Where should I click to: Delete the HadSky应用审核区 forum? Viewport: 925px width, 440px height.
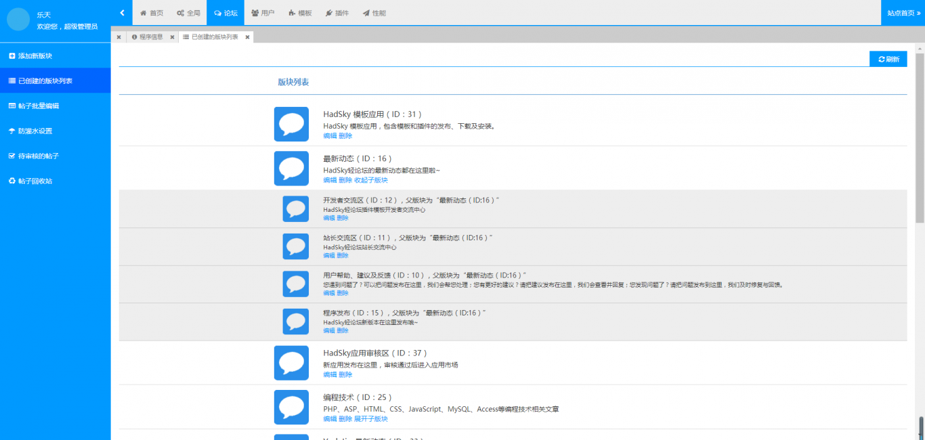click(345, 374)
